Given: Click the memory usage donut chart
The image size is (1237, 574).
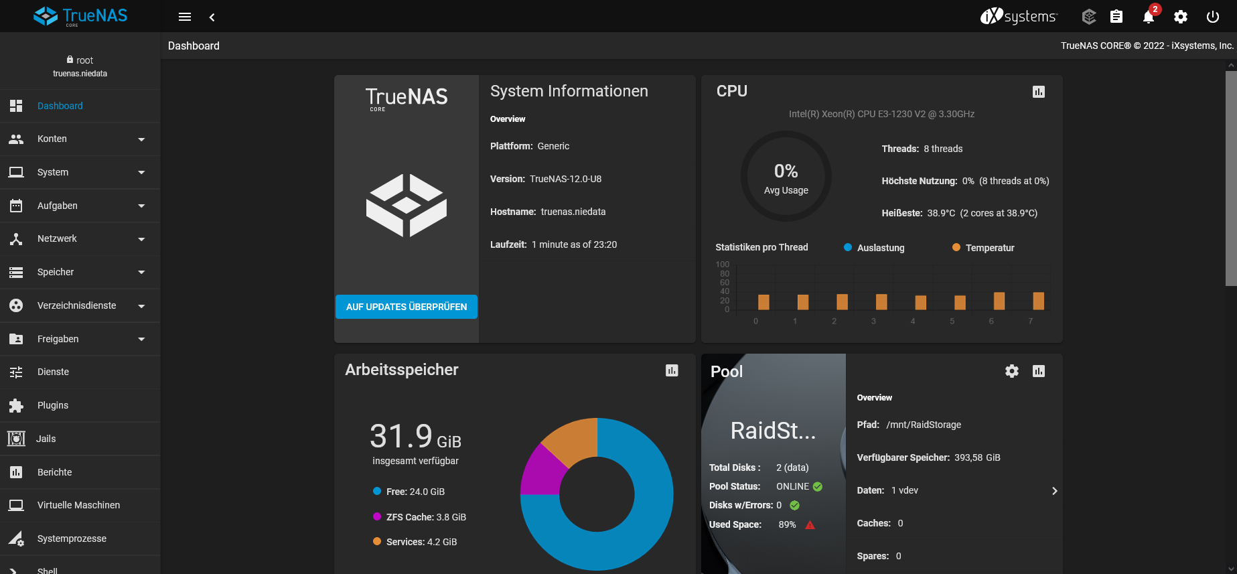Looking at the screenshot, I should pos(597,494).
